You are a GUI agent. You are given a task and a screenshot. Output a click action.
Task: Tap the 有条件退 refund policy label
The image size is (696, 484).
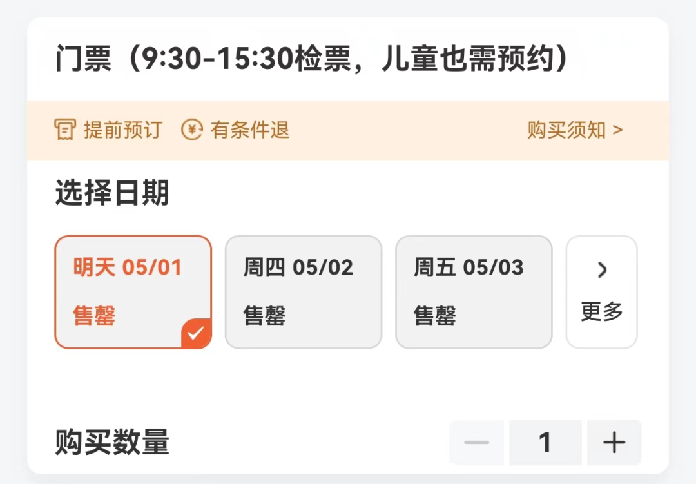[250, 130]
